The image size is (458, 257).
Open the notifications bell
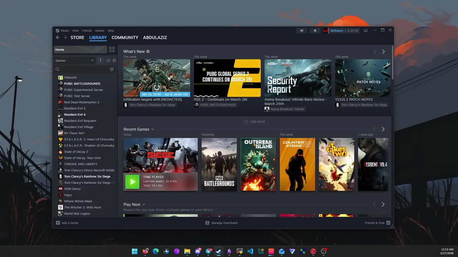pyautogui.click(x=315, y=31)
